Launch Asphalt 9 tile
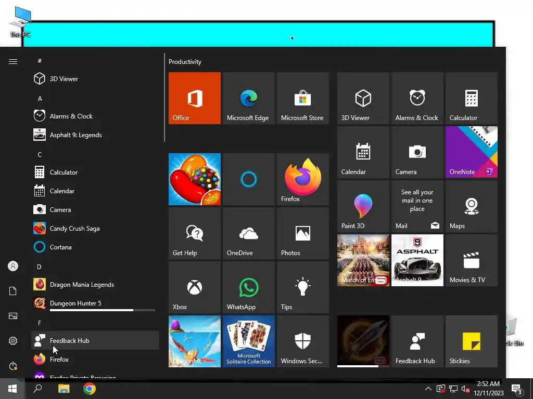 coord(417,260)
